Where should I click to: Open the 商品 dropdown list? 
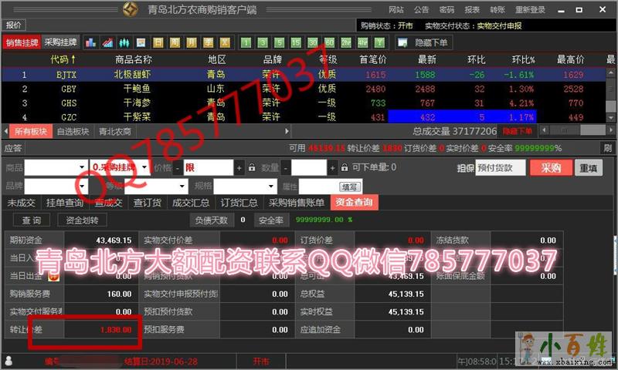coord(83,167)
